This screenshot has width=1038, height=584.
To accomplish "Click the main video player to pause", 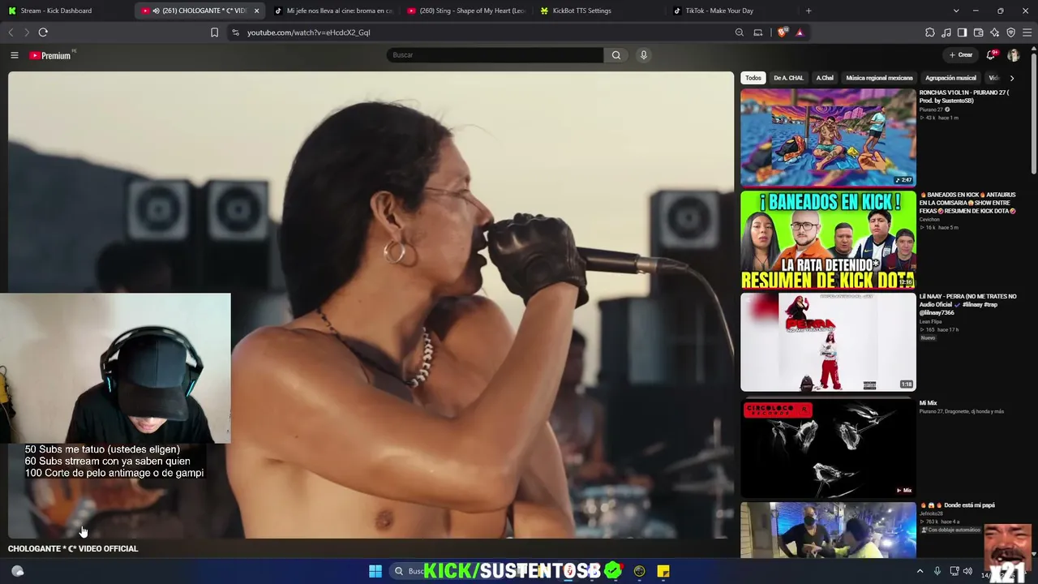I will point(371,304).
